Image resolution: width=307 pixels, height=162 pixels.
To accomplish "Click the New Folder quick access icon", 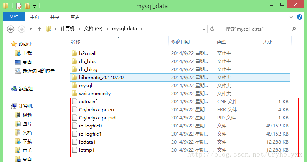I will coord(27,6).
